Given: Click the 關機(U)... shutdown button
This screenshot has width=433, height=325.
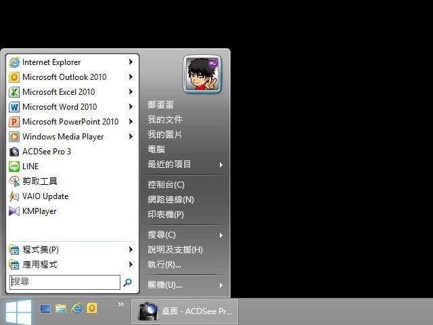Looking at the screenshot, I should [x=164, y=285].
